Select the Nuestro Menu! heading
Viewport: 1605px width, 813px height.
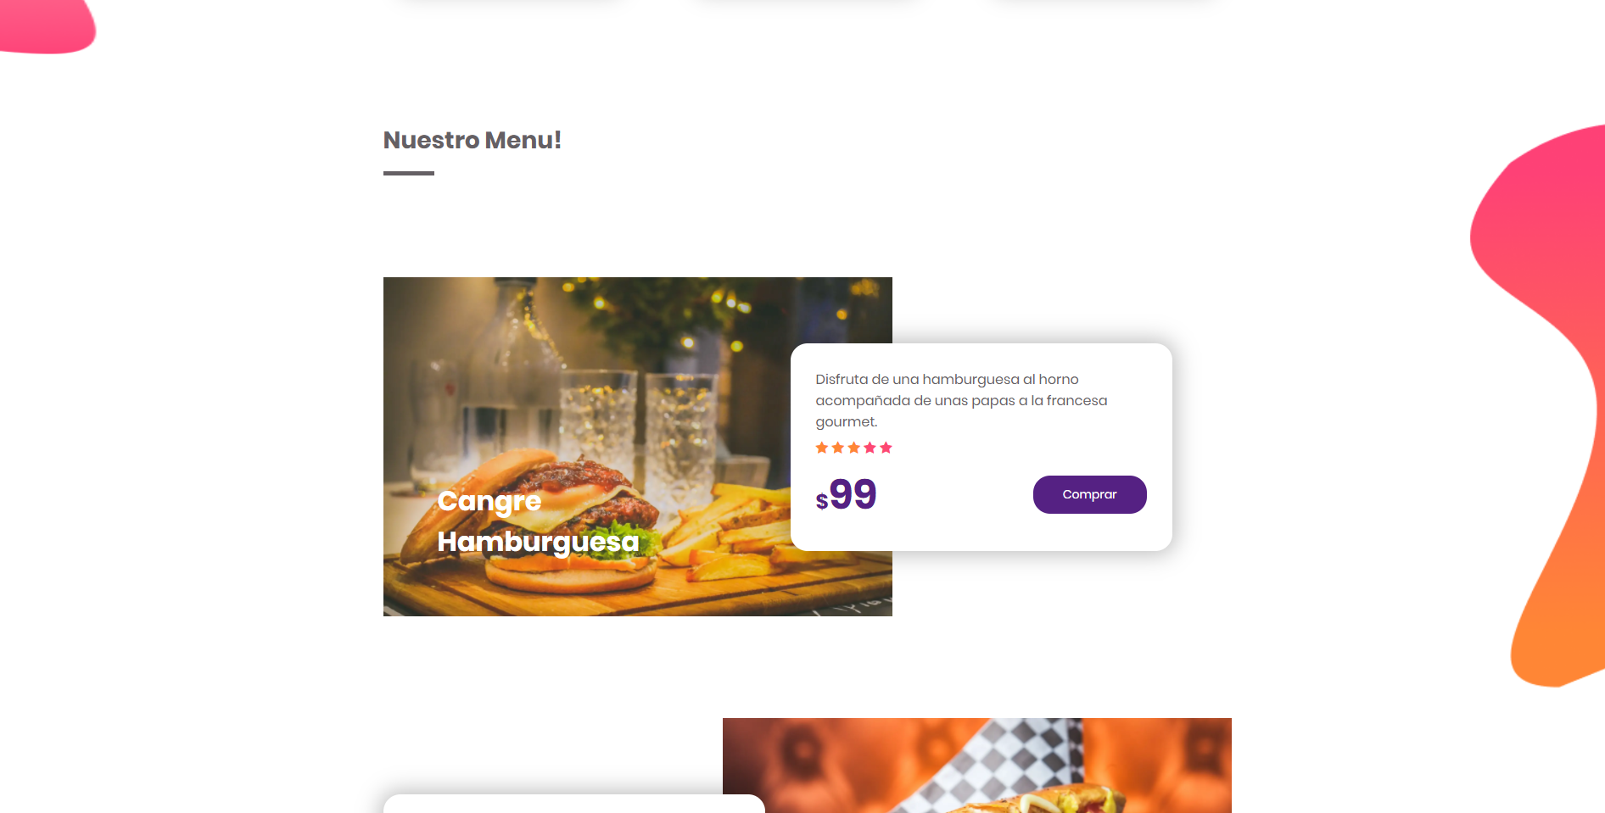click(472, 140)
